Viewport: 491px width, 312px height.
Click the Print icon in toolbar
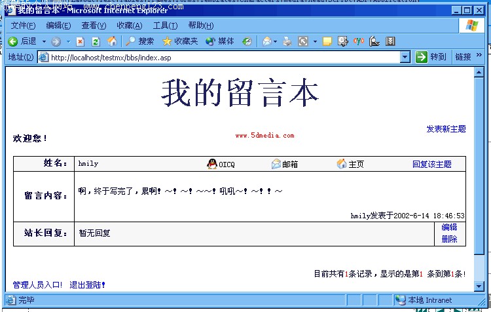(287, 41)
